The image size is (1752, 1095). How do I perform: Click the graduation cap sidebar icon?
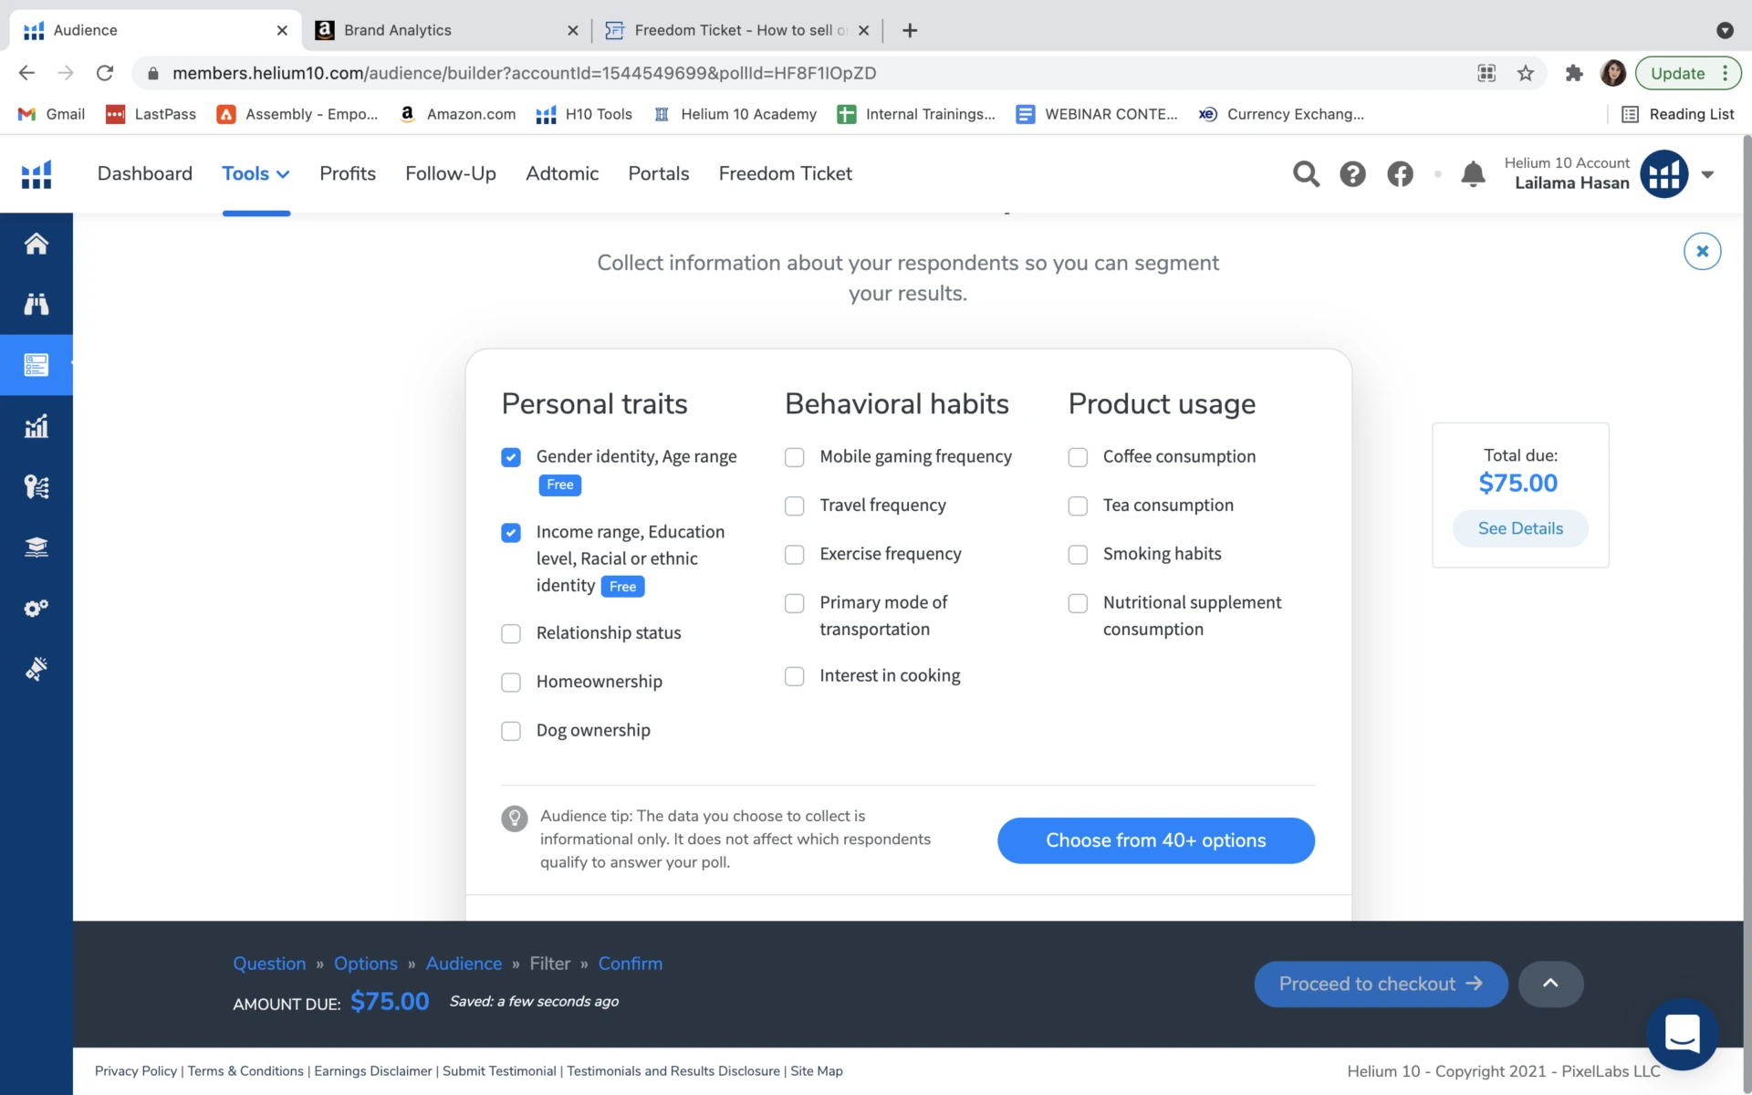(36, 547)
